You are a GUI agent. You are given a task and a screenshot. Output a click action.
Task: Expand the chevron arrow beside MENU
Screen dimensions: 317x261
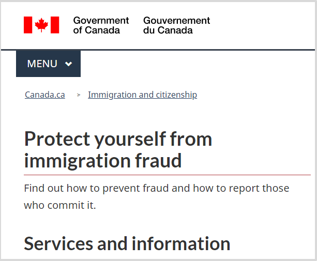coord(69,64)
